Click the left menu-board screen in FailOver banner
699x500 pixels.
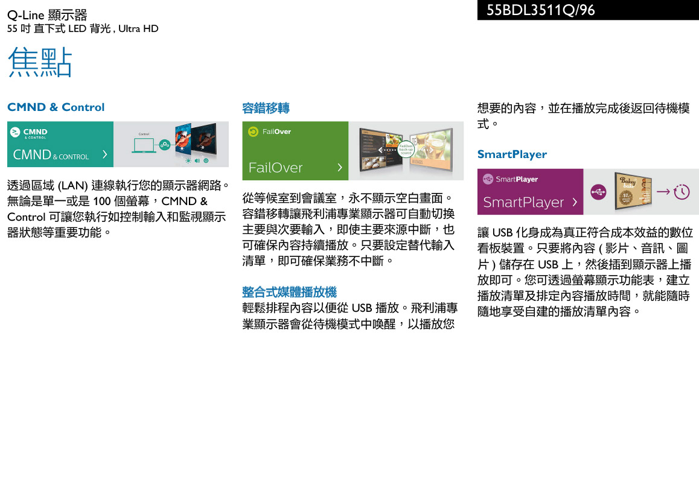(381, 149)
